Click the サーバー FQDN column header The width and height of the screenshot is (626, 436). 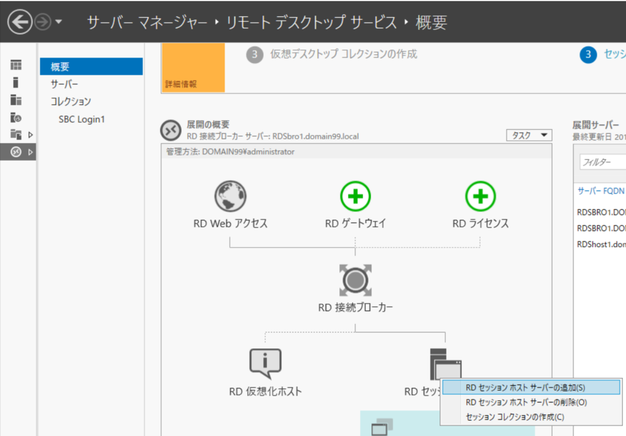[x=601, y=191]
